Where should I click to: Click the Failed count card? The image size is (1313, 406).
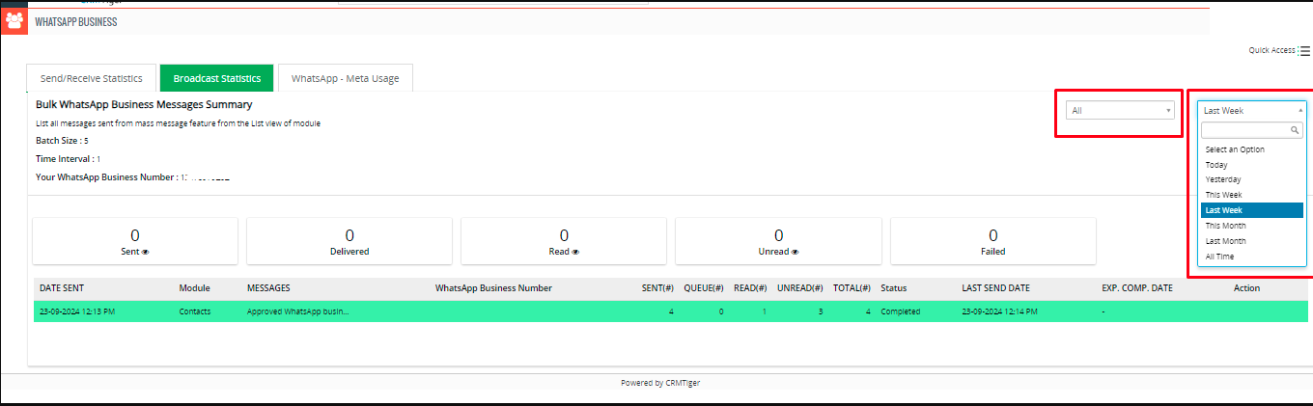click(x=992, y=241)
